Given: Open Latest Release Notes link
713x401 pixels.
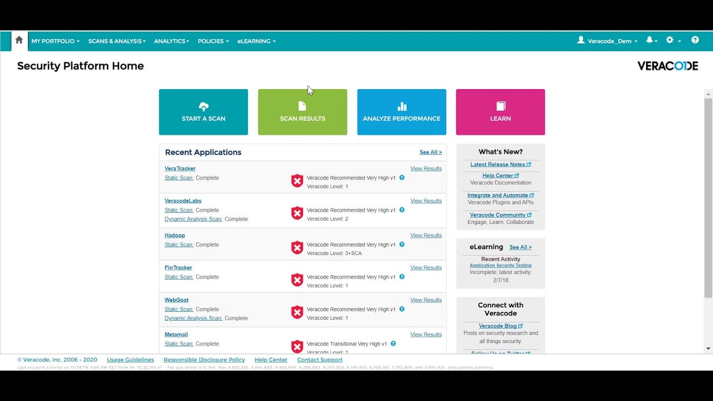Looking at the screenshot, I should 501,164.
